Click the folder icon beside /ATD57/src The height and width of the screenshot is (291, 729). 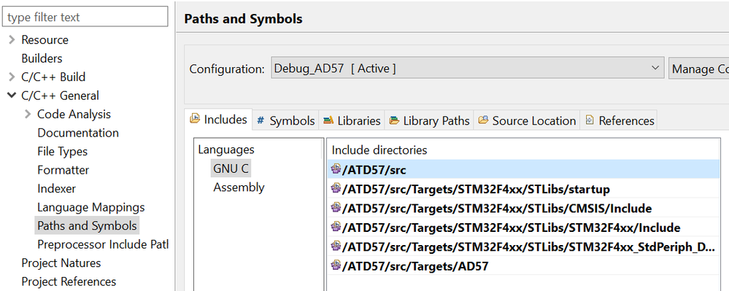336,169
